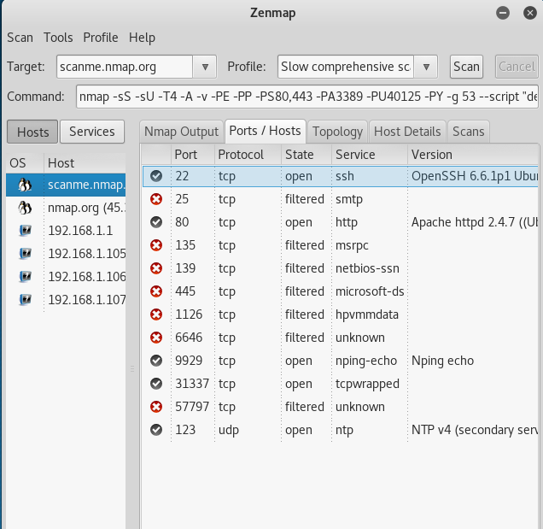This screenshot has height=529, width=543.
Task: Click the open checkmark icon for port 22
Action: [156, 176]
